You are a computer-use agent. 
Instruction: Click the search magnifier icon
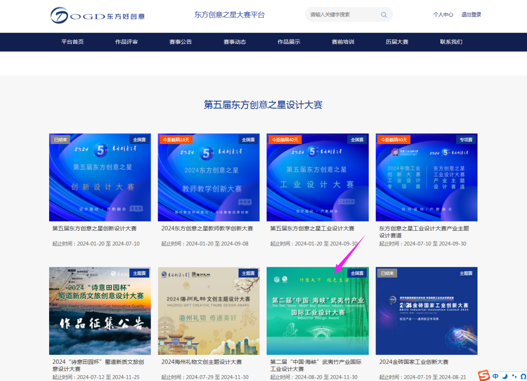(x=383, y=15)
